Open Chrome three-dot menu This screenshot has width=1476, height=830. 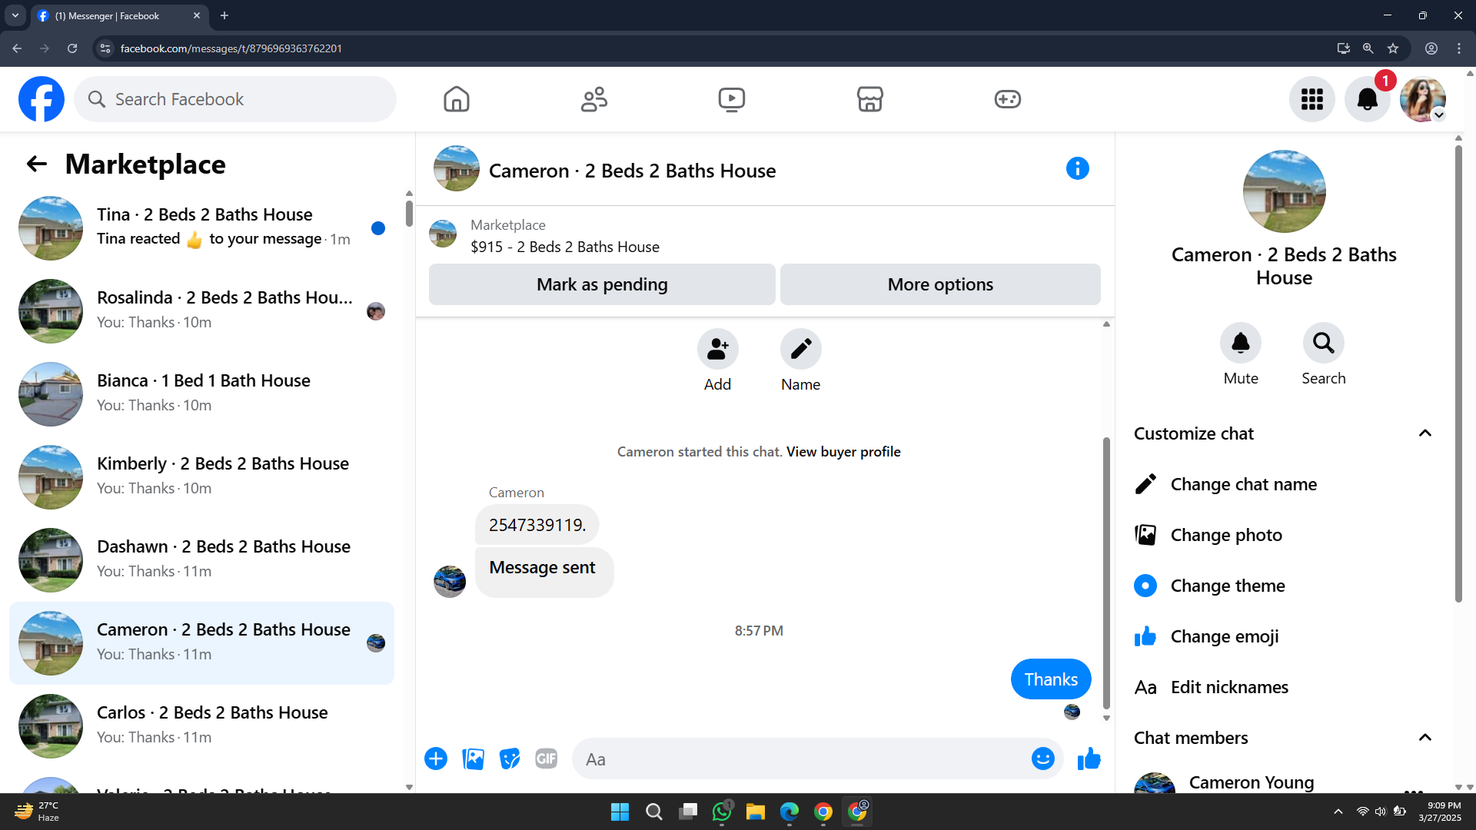(1459, 48)
